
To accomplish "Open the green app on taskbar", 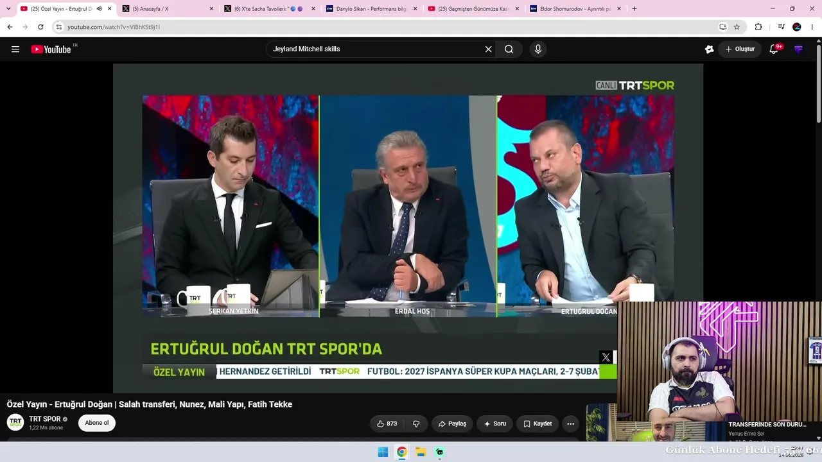I will tap(440, 452).
